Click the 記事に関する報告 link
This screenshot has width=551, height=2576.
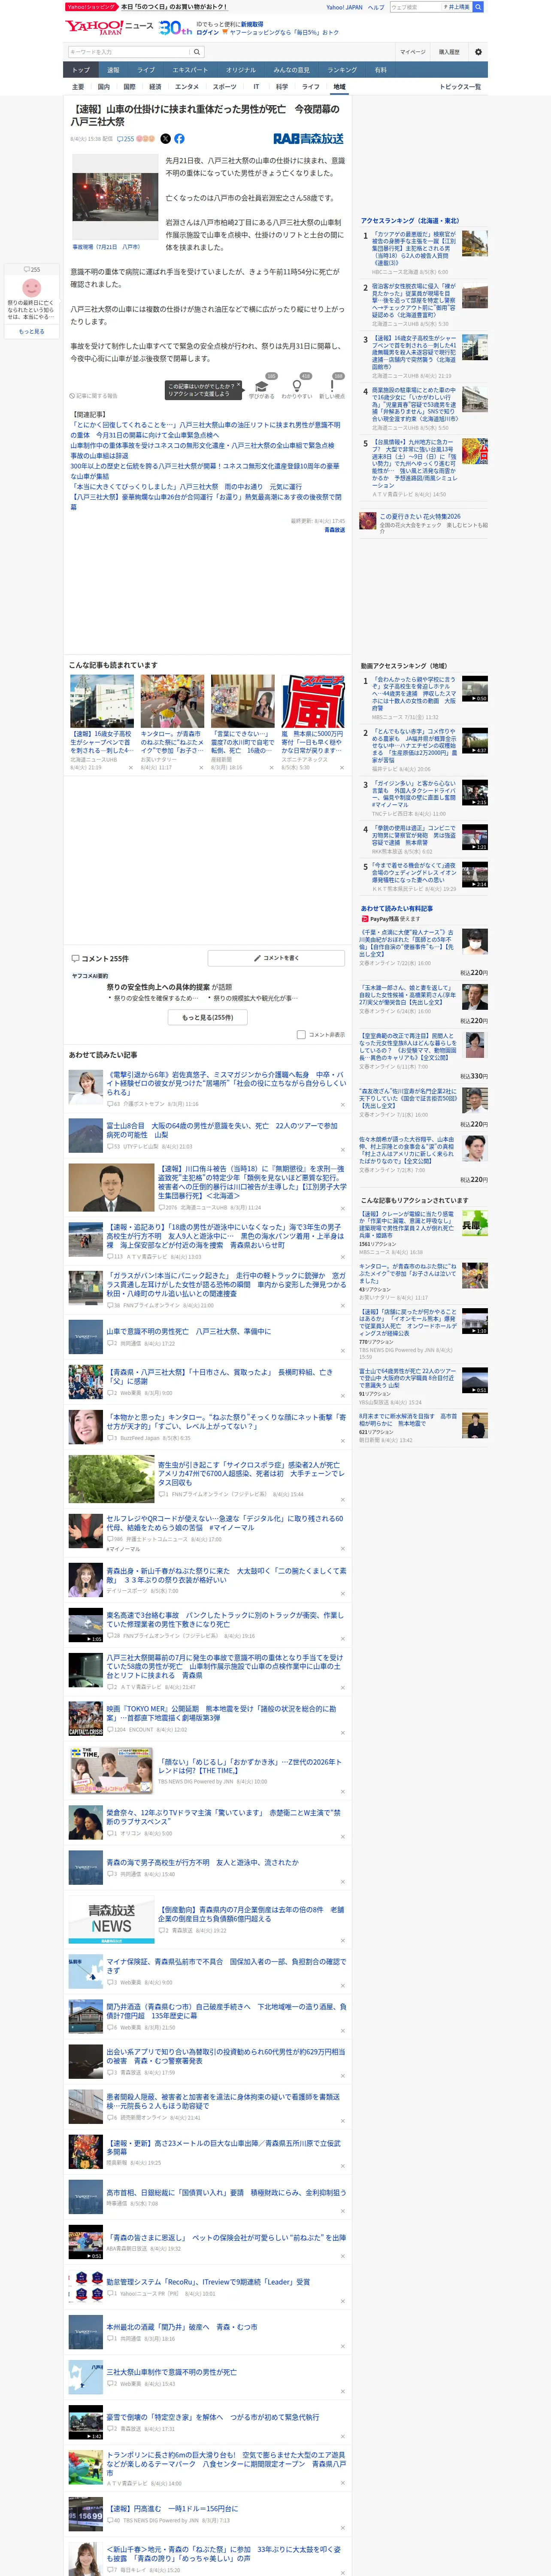[x=94, y=396]
